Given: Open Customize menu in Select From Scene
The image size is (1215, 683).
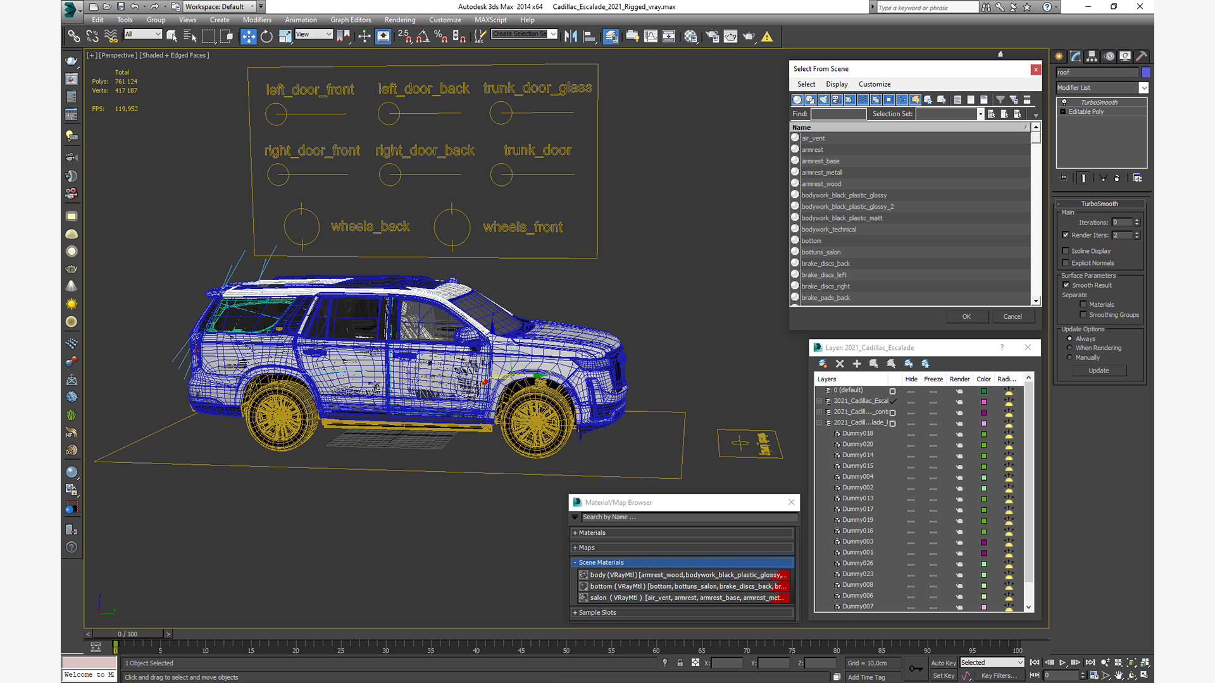Looking at the screenshot, I should (x=875, y=84).
